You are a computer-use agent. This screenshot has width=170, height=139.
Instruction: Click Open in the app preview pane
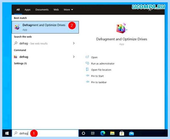[94, 57]
